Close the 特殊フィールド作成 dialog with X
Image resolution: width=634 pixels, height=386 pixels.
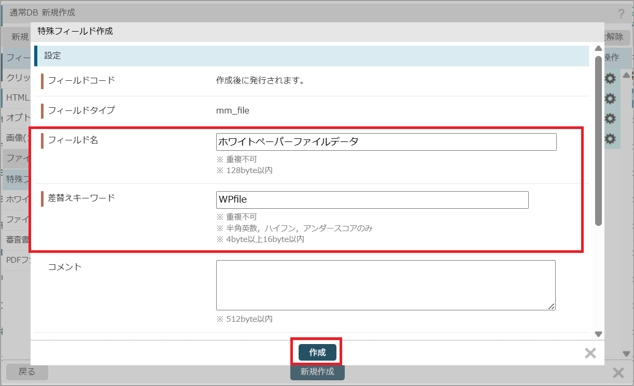click(x=590, y=353)
